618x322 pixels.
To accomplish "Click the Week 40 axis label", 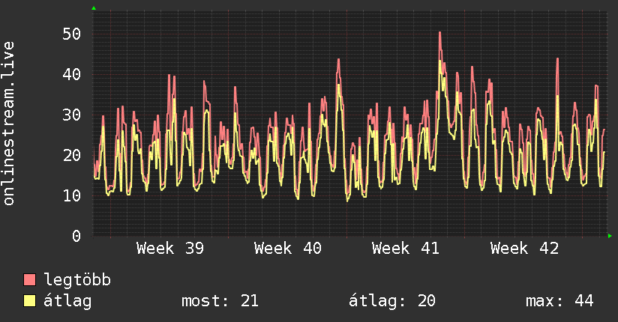I will pyautogui.click(x=288, y=249).
